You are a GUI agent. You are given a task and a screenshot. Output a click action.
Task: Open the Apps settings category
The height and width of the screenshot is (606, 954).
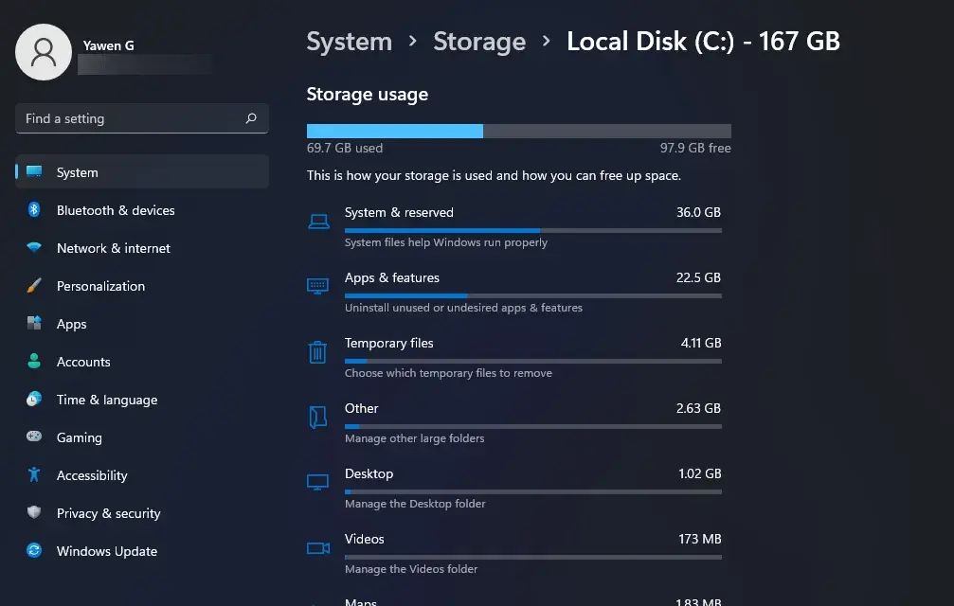[142, 324]
